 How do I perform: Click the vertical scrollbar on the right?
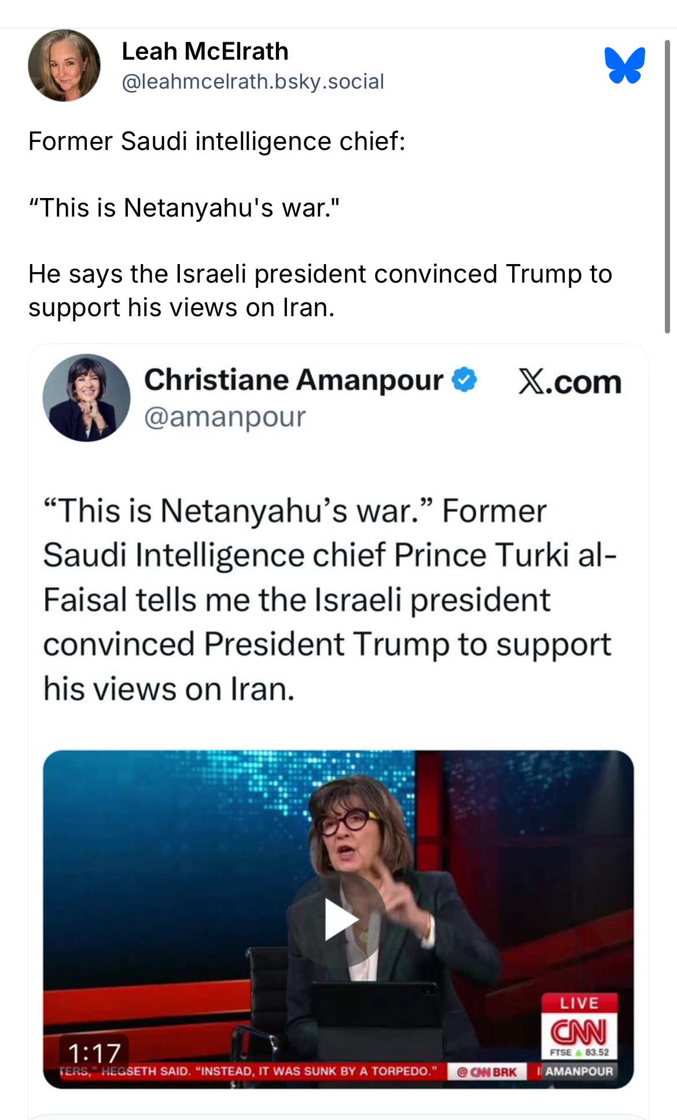click(x=667, y=186)
